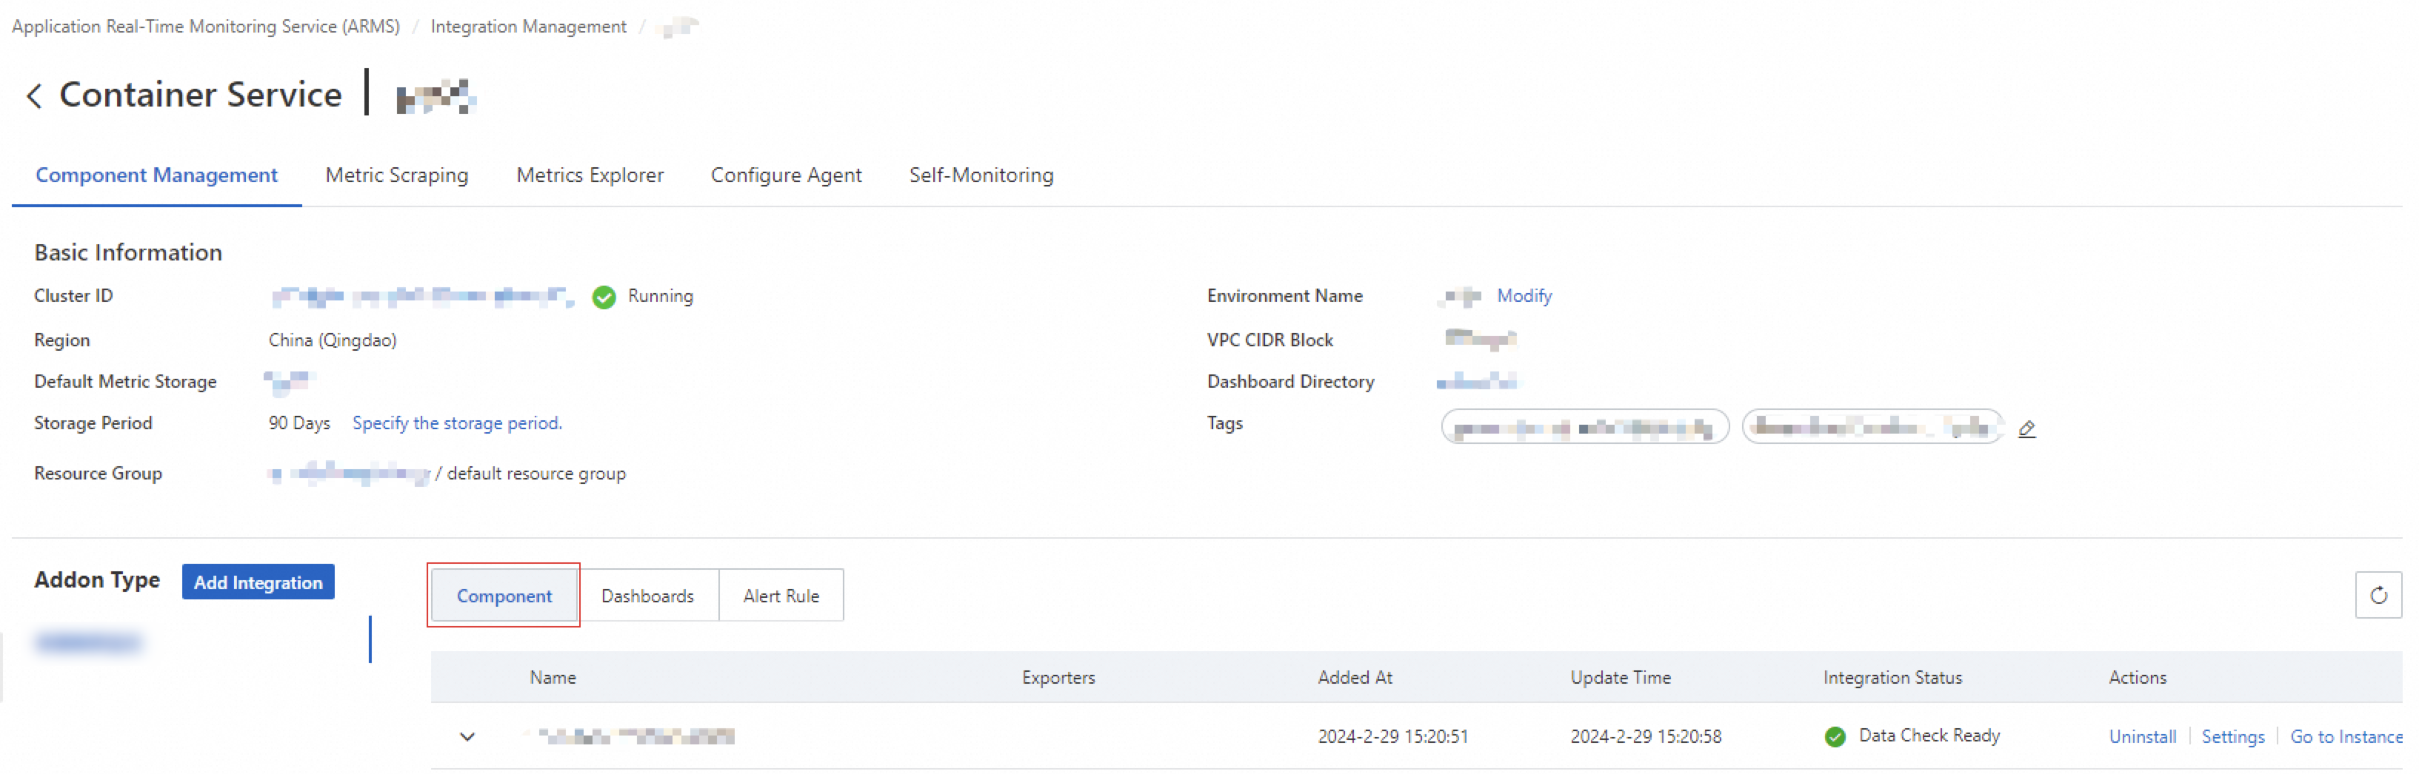Click the Added At column header

coord(1355,677)
